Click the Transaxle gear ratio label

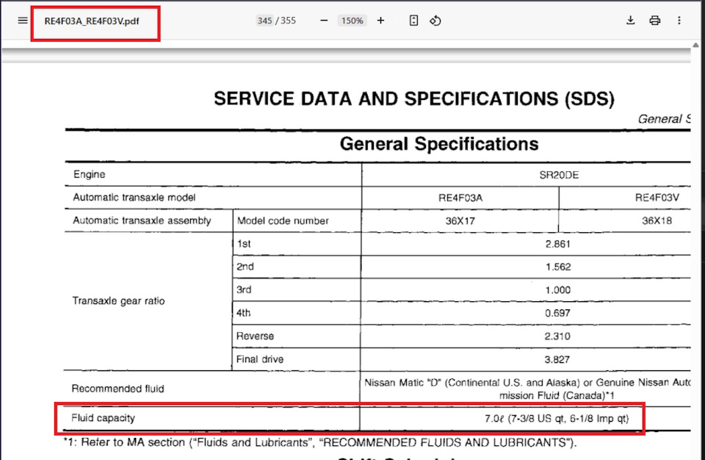point(119,301)
